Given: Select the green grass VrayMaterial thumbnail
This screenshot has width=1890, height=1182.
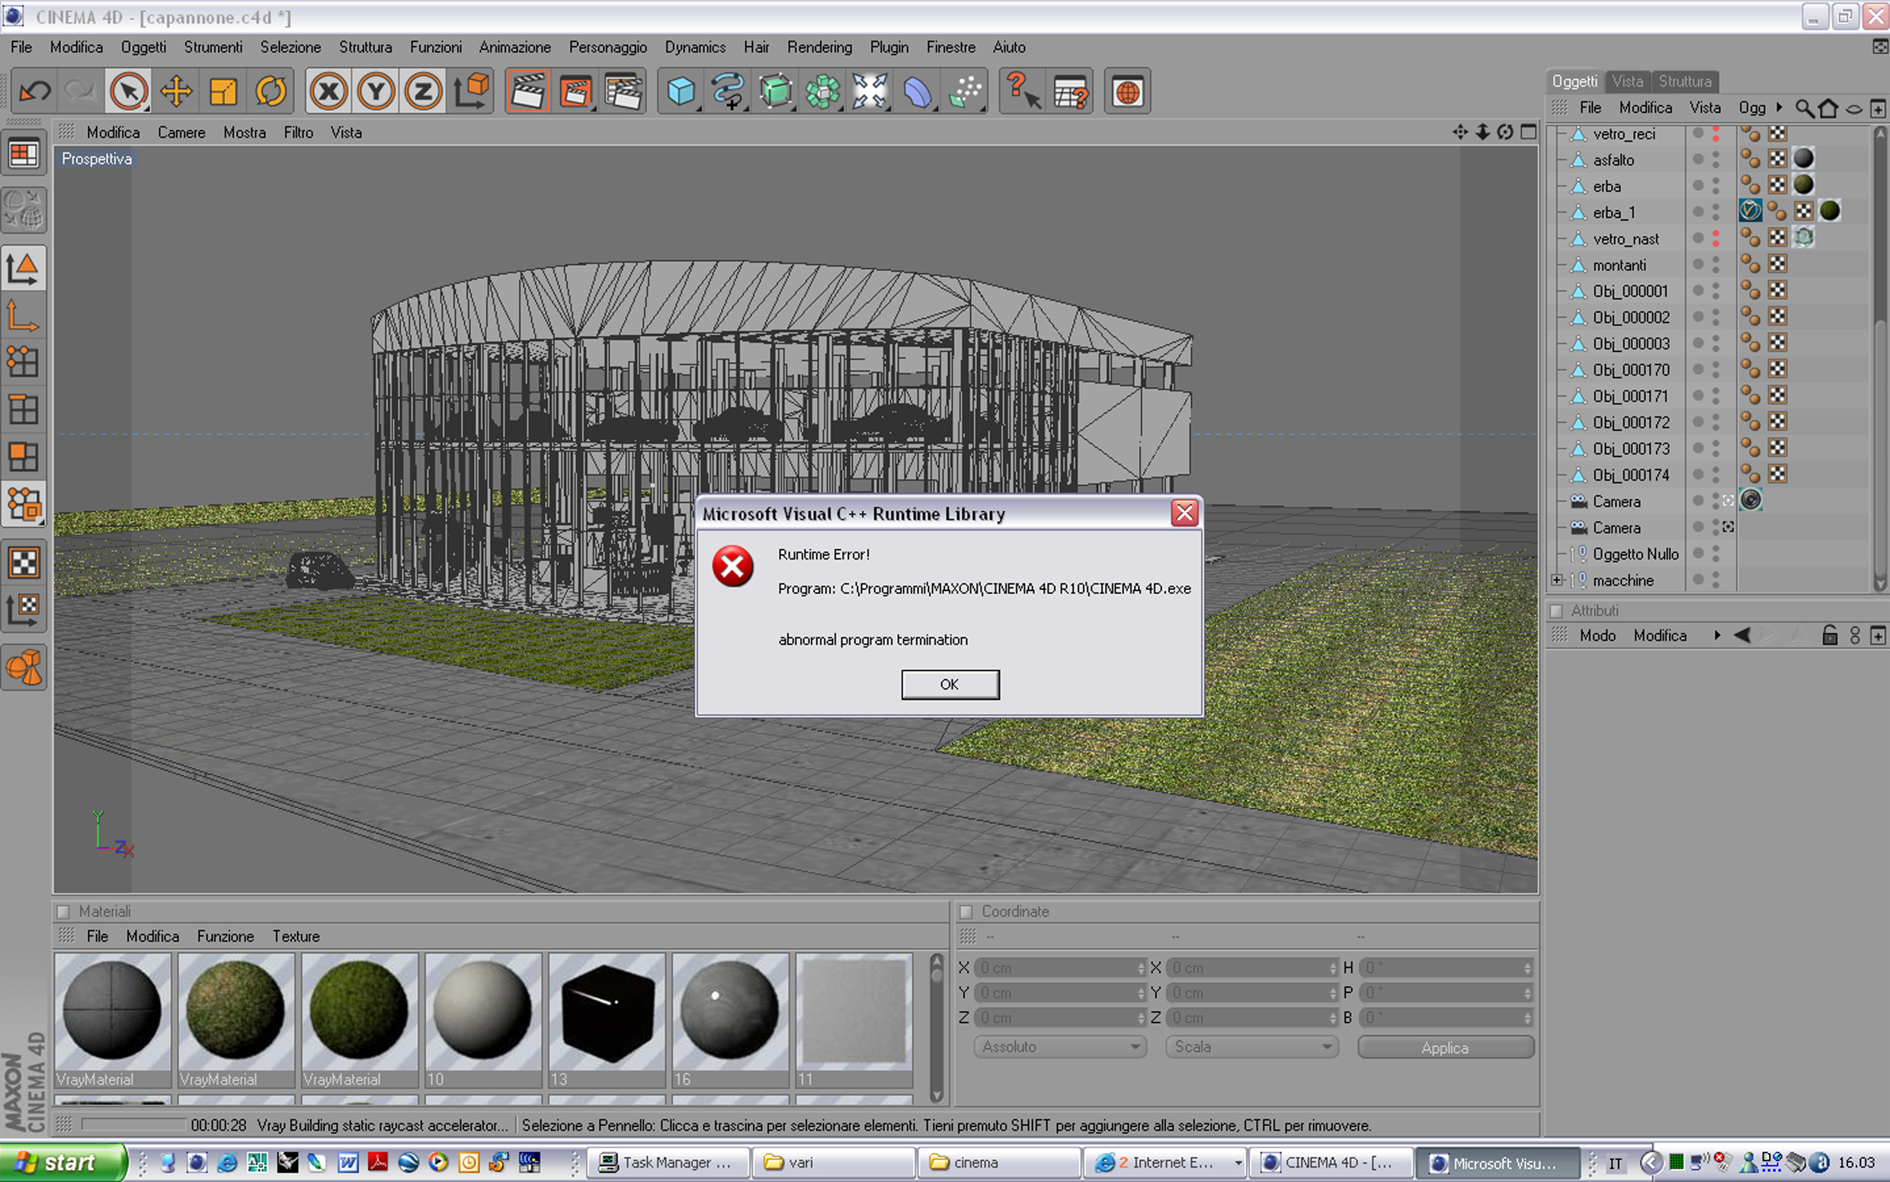Looking at the screenshot, I should click(x=359, y=1011).
